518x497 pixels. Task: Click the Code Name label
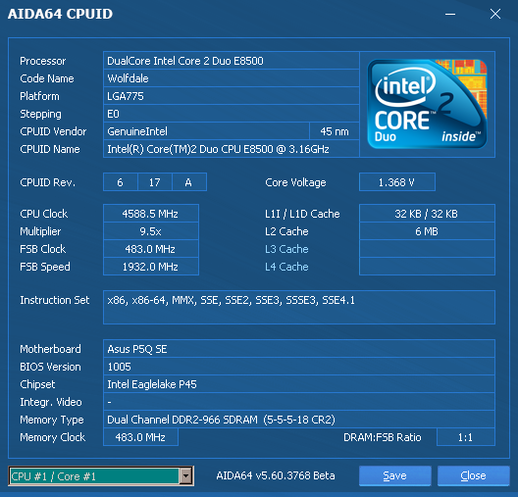[47, 78]
